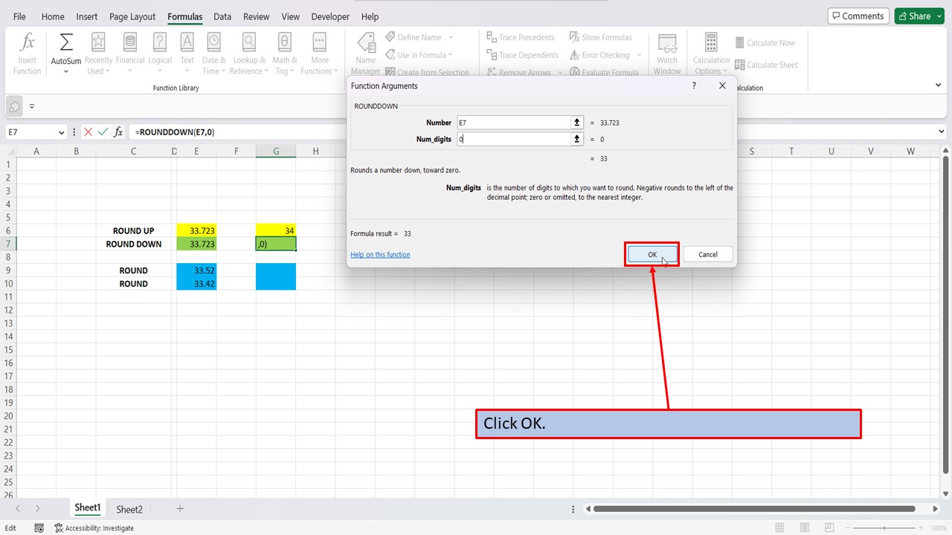Switch to the Sheet2 tab
This screenshot has height=535, width=952.
pos(129,509)
